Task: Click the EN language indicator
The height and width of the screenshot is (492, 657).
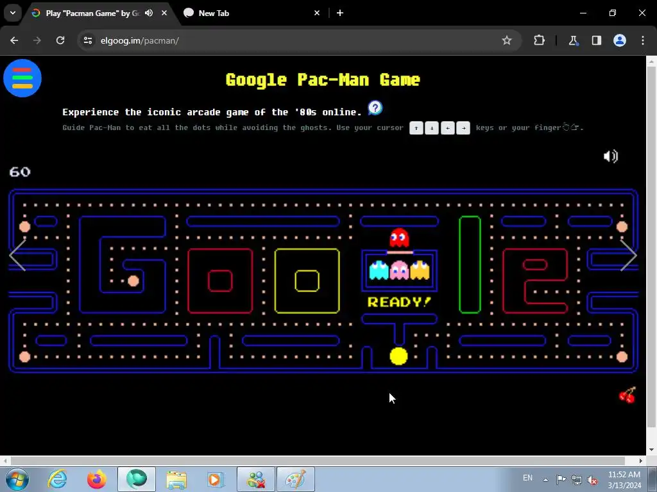Action: click(528, 478)
